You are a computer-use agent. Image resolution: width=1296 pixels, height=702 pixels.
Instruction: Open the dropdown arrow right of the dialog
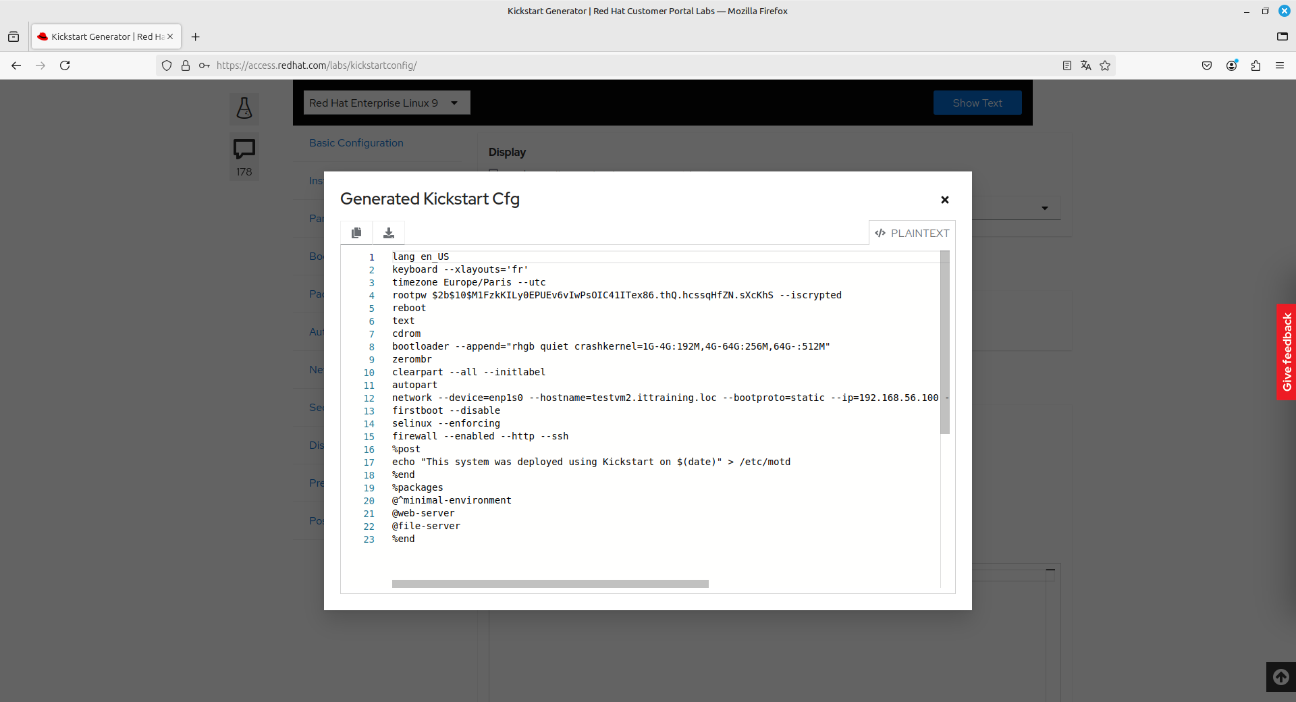(x=1045, y=208)
